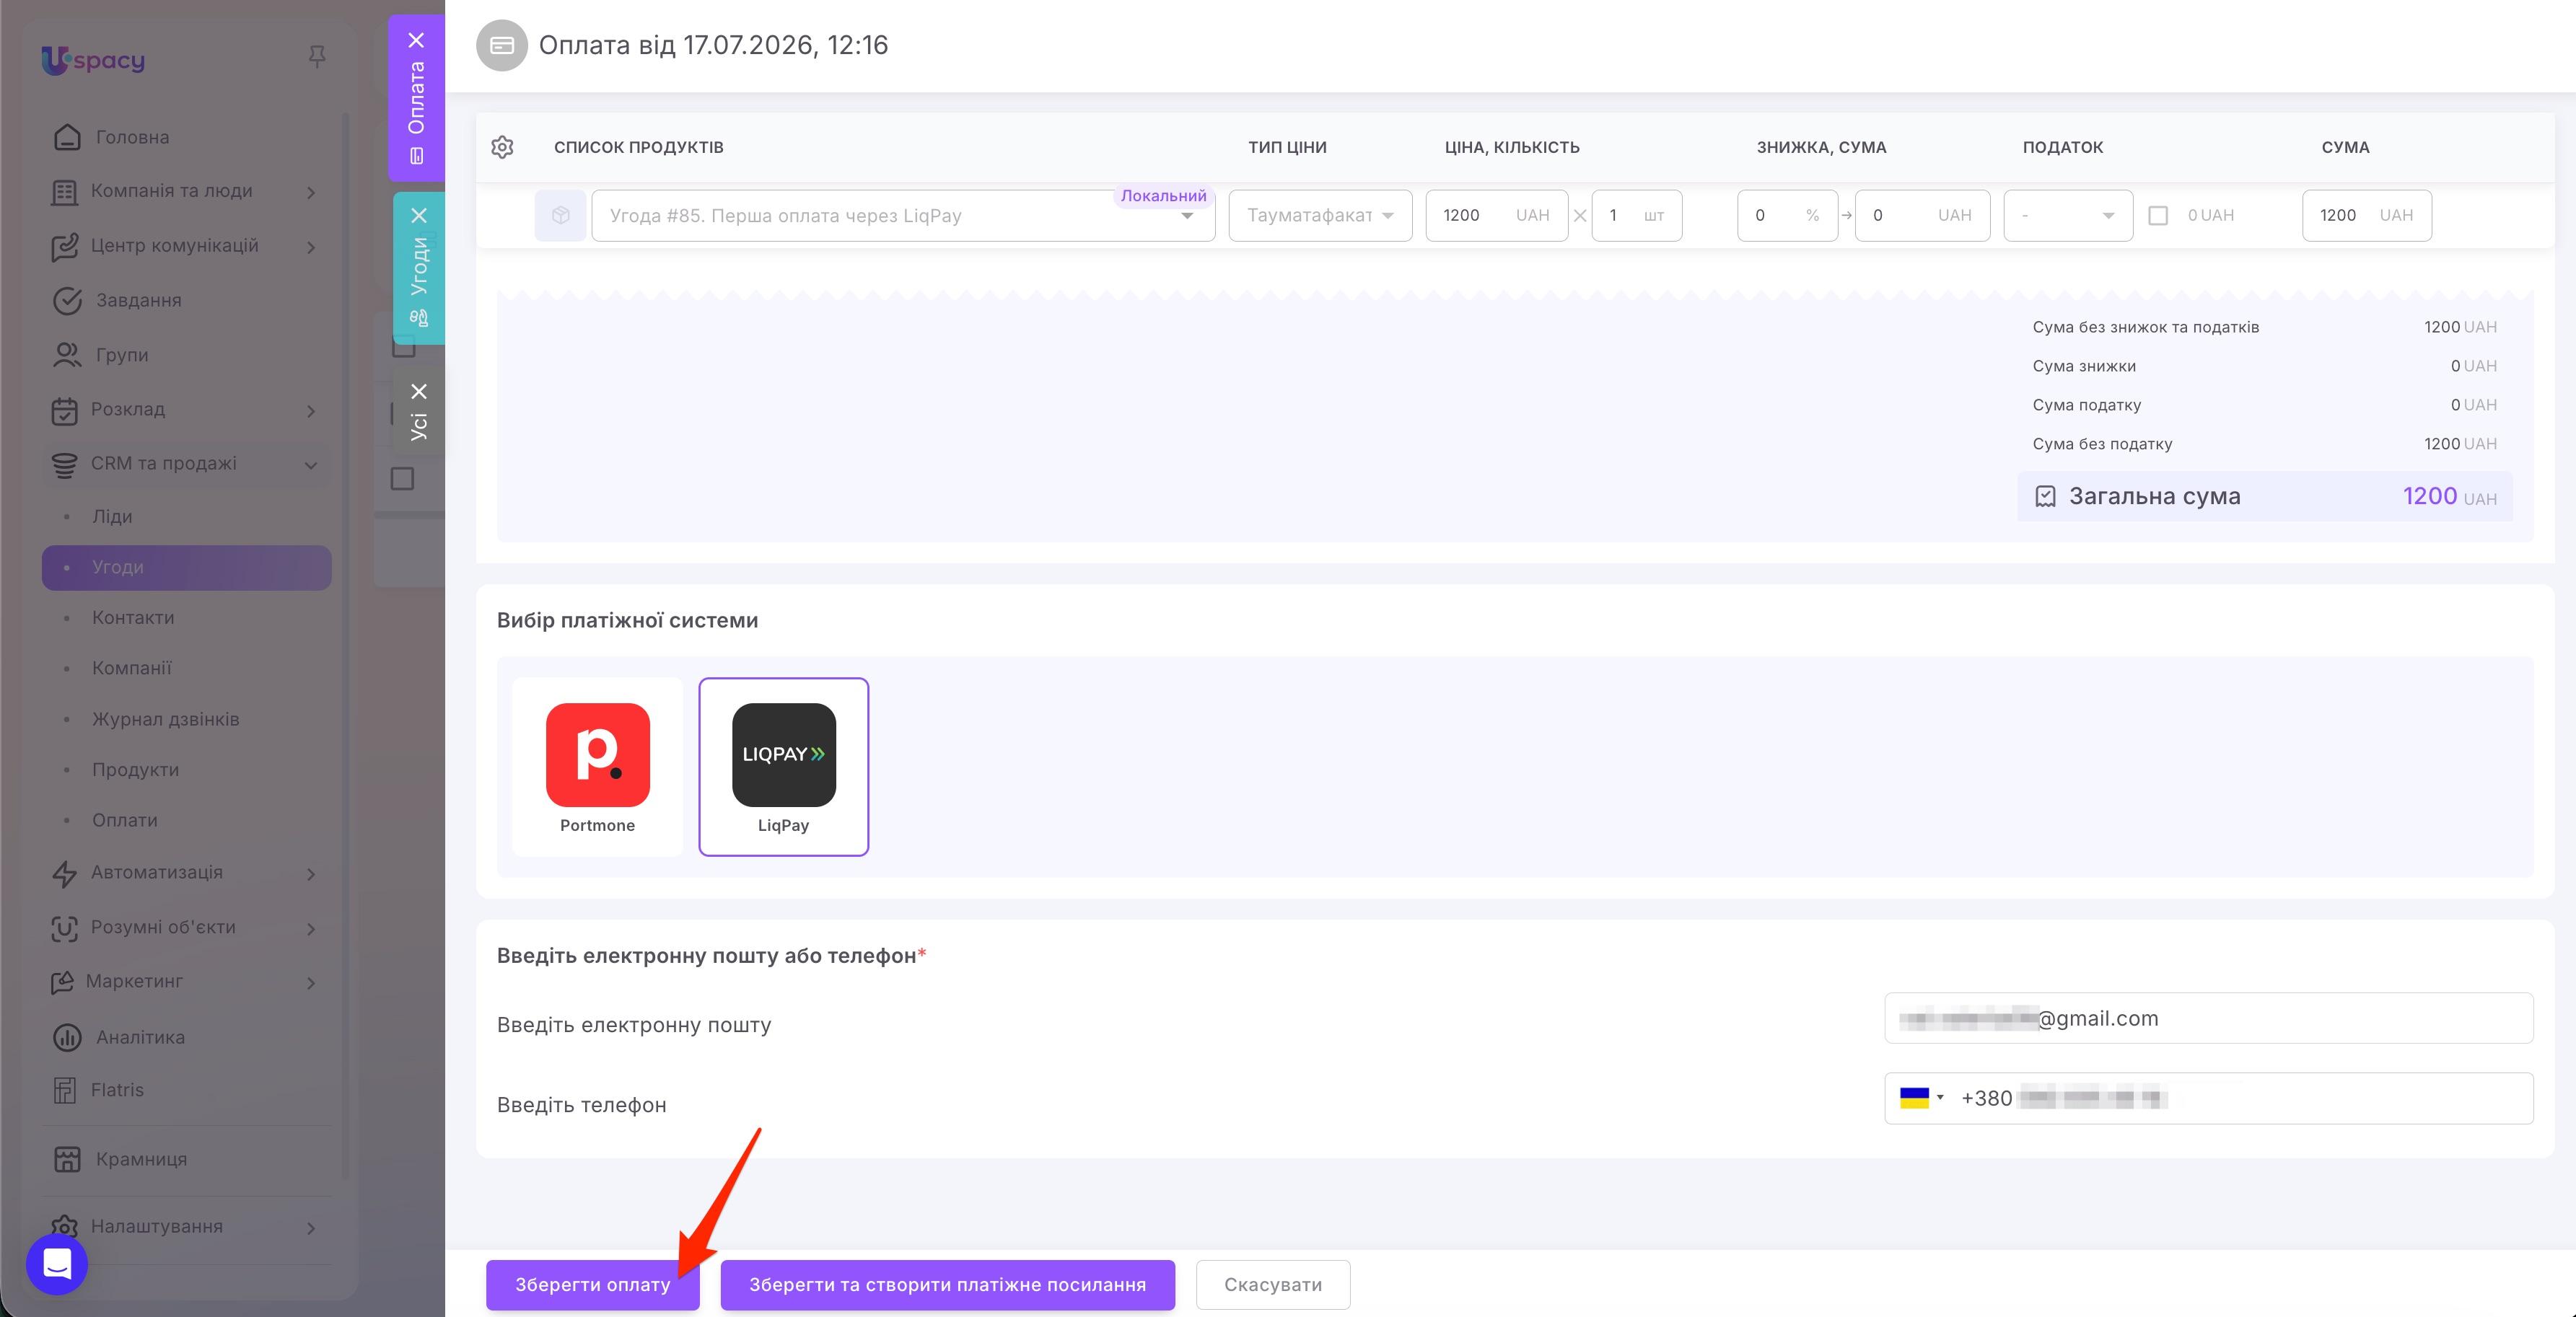Go to Оплати in the CRM menu
This screenshot has width=2576, height=1317.
pyautogui.click(x=125, y=820)
